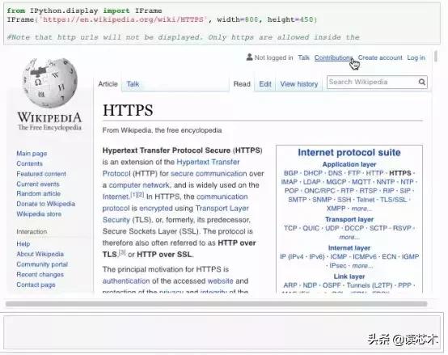Open Wikipedia store link
This screenshot has height=355, width=448.
coord(39,214)
